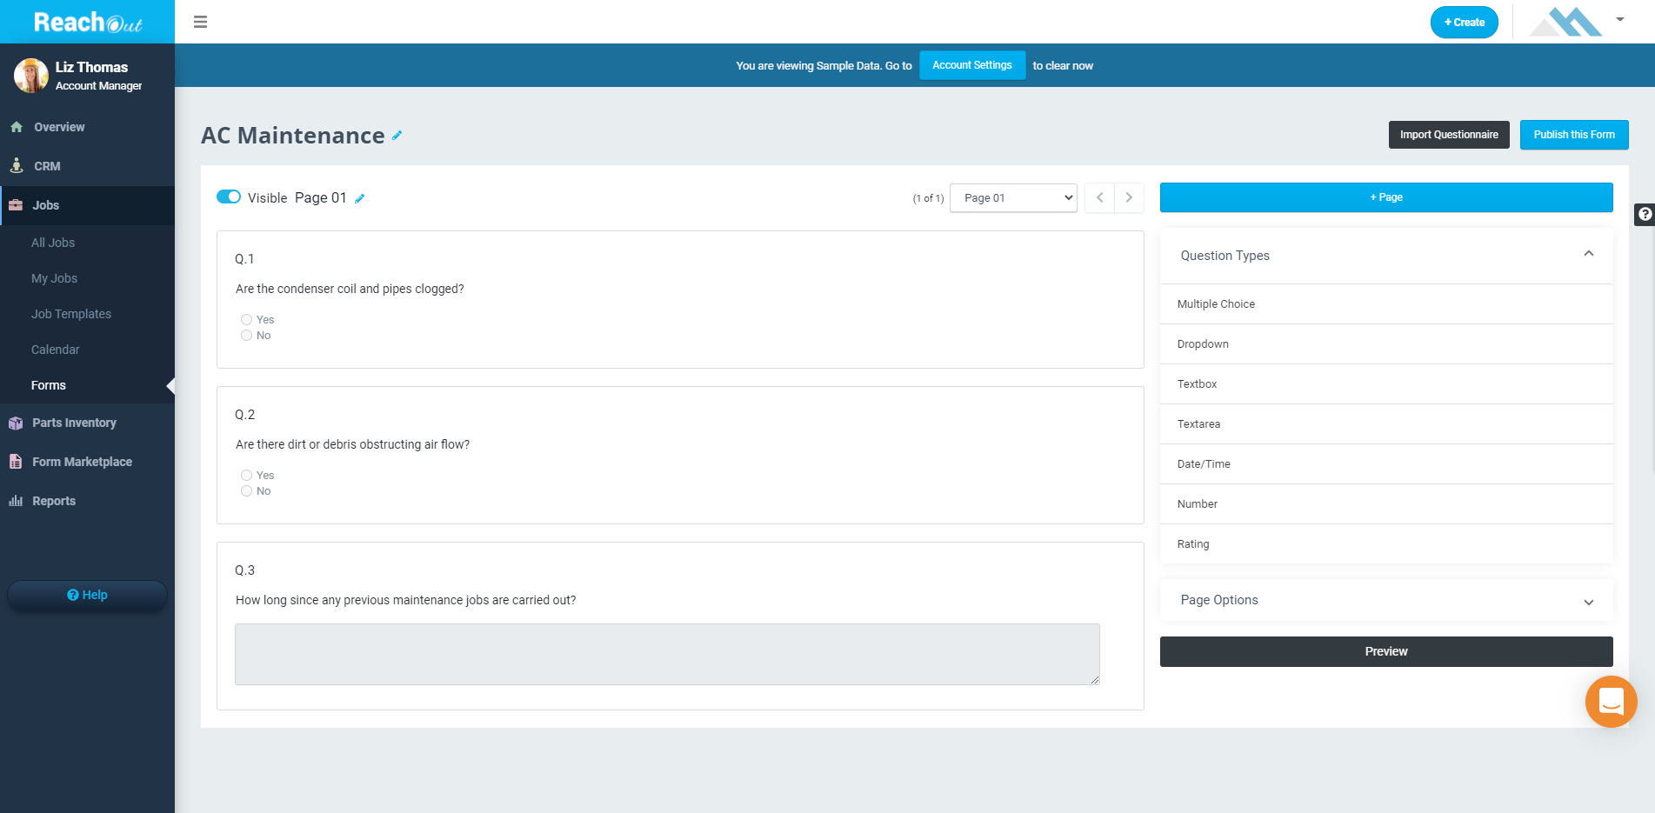Toggle the page Visible switch
This screenshot has height=813, width=1655.
click(x=228, y=197)
